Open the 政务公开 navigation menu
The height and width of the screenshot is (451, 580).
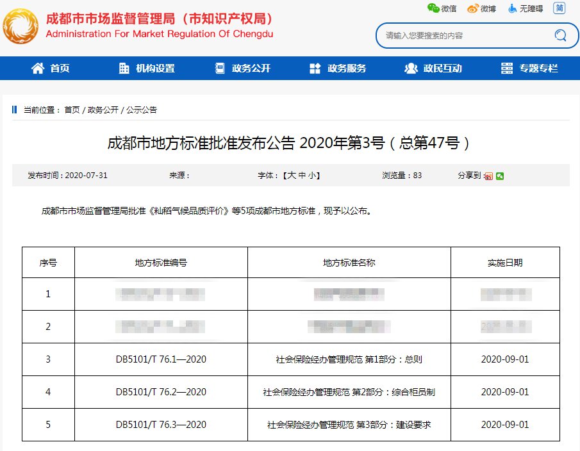point(243,69)
